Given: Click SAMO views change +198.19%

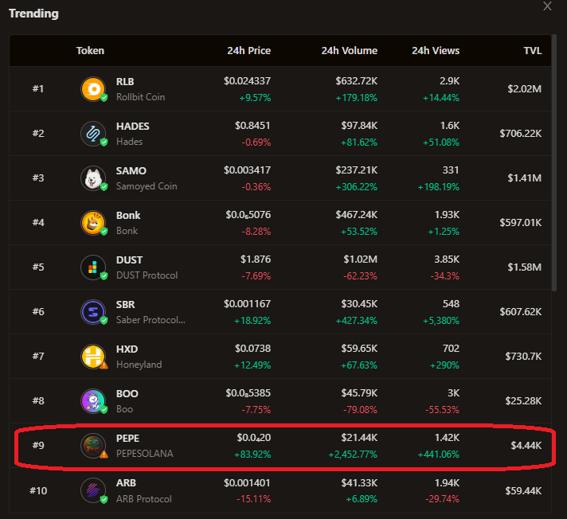Looking at the screenshot, I should (438, 187).
